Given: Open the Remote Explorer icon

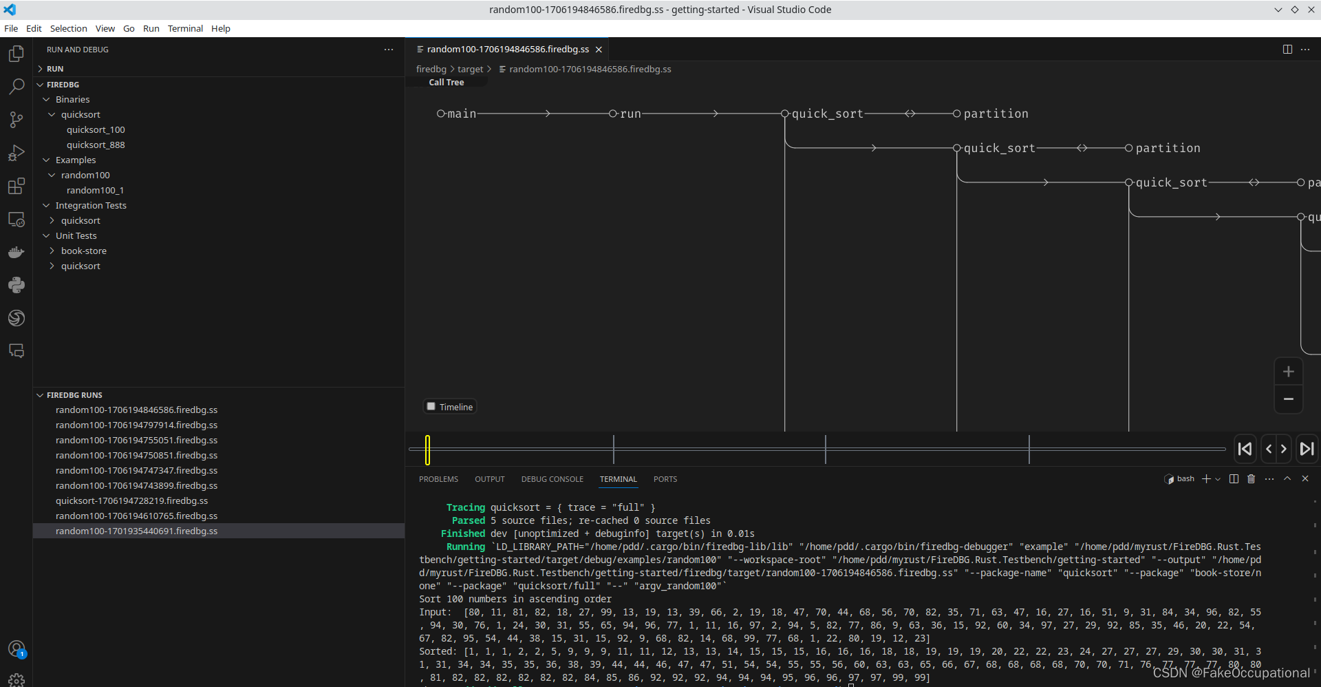Looking at the screenshot, I should (17, 219).
